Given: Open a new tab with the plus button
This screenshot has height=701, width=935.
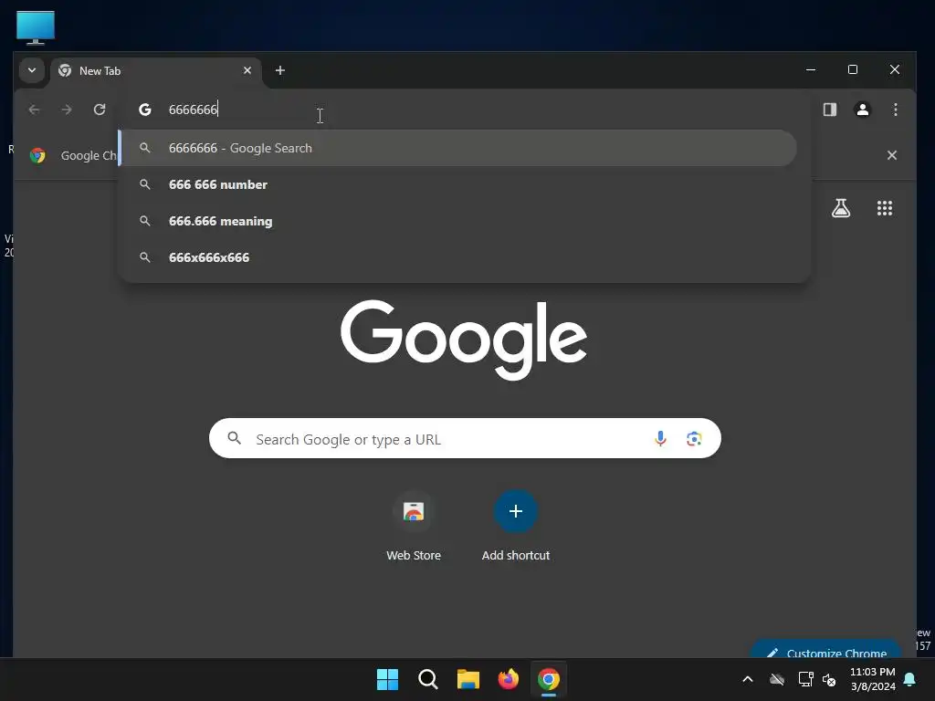Looking at the screenshot, I should (279, 70).
